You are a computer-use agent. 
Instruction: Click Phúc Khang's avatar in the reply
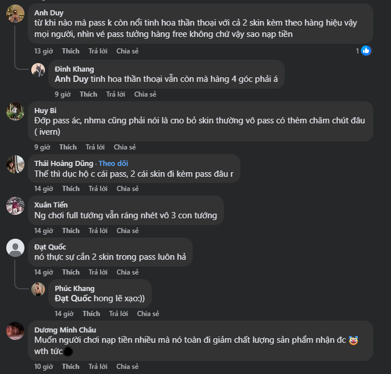pyautogui.click(x=38, y=289)
